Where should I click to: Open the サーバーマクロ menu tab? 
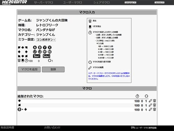[43, 3]
